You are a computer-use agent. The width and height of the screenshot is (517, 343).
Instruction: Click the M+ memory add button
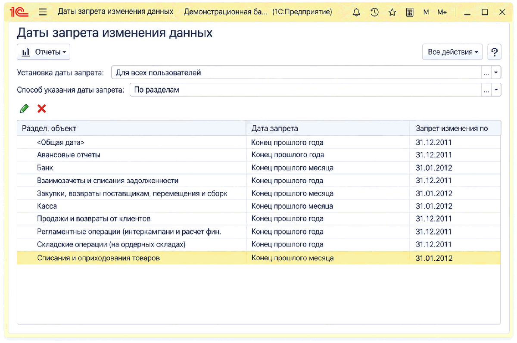coord(442,12)
